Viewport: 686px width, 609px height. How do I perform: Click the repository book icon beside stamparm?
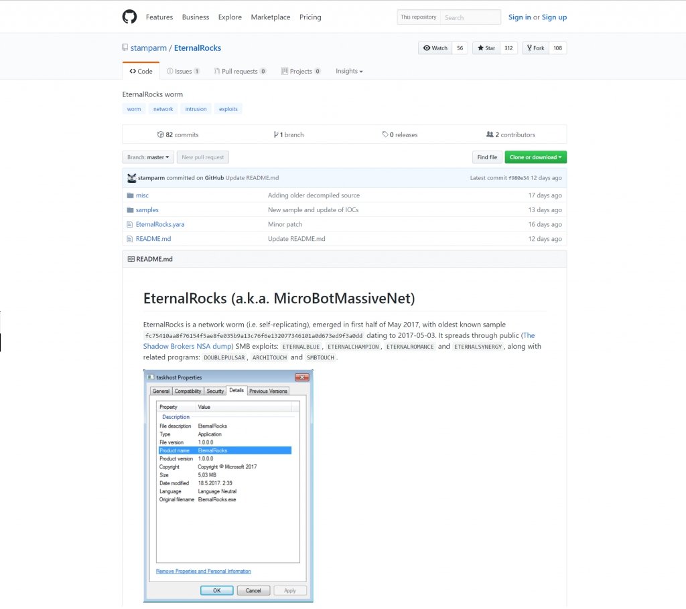coord(125,48)
